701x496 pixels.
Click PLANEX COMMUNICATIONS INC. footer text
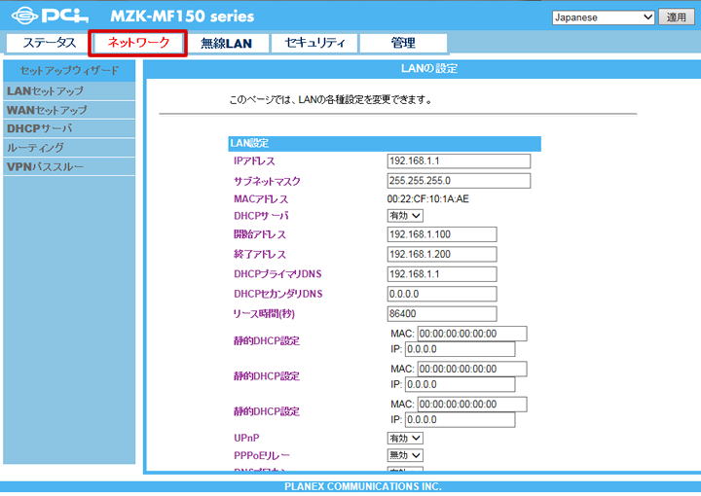(x=362, y=486)
